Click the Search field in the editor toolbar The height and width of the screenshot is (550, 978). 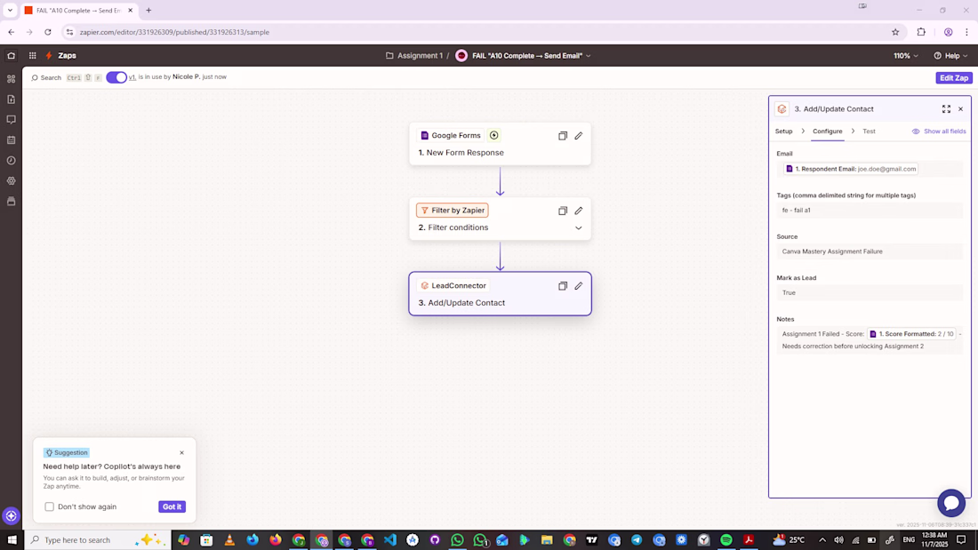(47, 78)
